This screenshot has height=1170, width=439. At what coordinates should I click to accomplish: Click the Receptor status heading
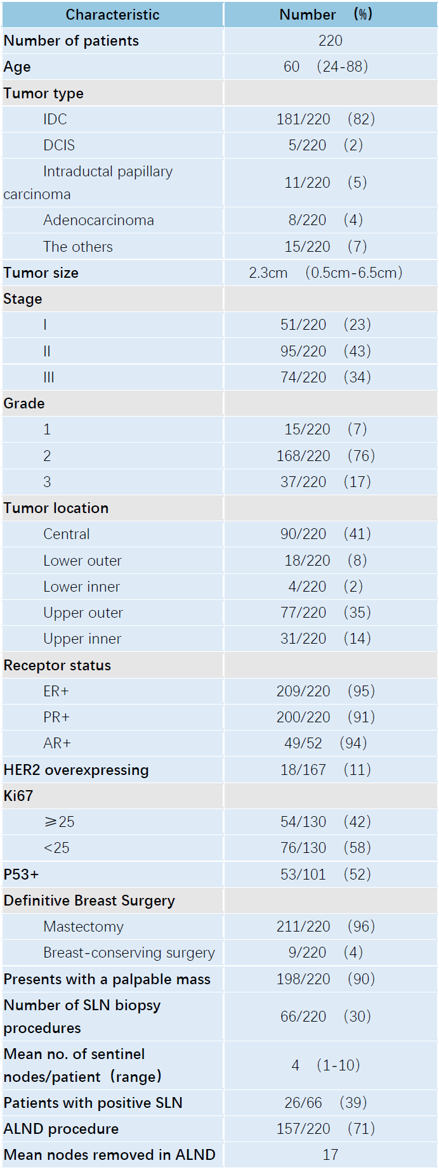pyautogui.click(x=57, y=665)
